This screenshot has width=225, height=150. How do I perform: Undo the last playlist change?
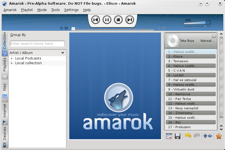[x=188, y=136]
